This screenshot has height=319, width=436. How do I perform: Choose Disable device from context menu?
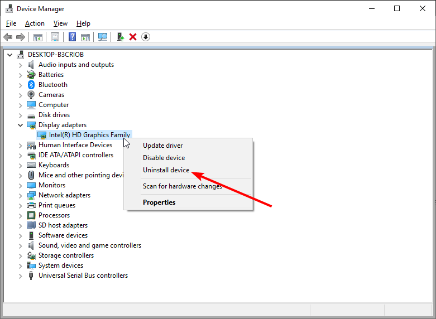(188, 158)
